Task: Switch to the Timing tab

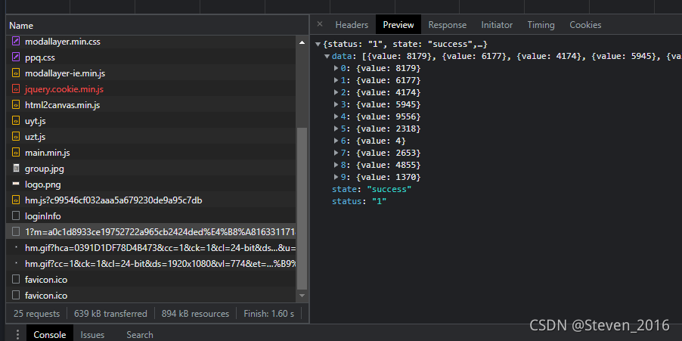Action: click(x=541, y=25)
